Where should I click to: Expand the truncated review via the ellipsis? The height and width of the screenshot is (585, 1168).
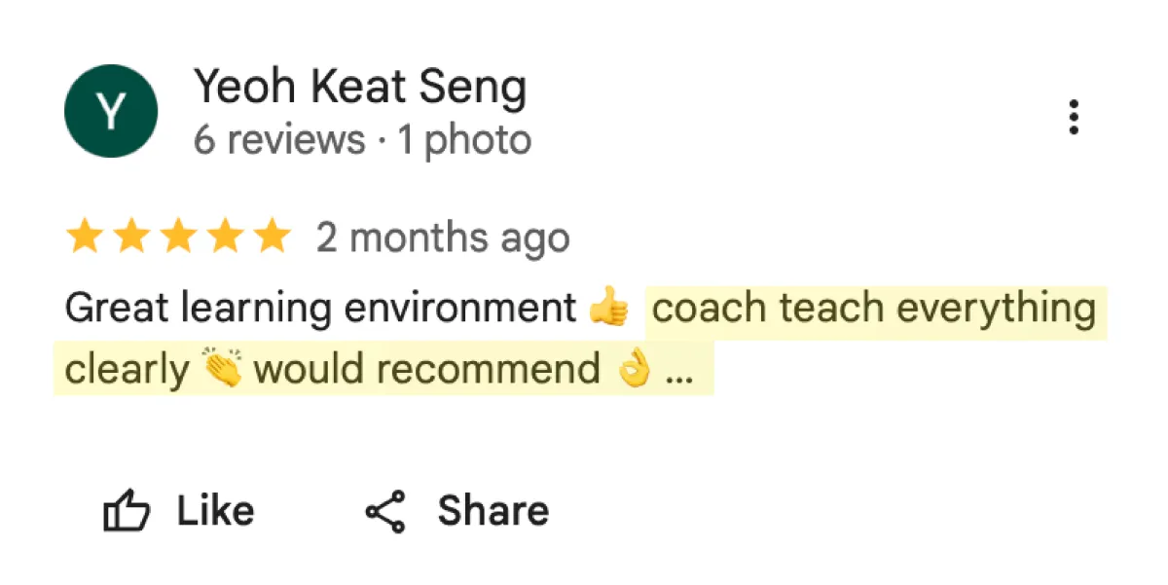click(678, 378)
